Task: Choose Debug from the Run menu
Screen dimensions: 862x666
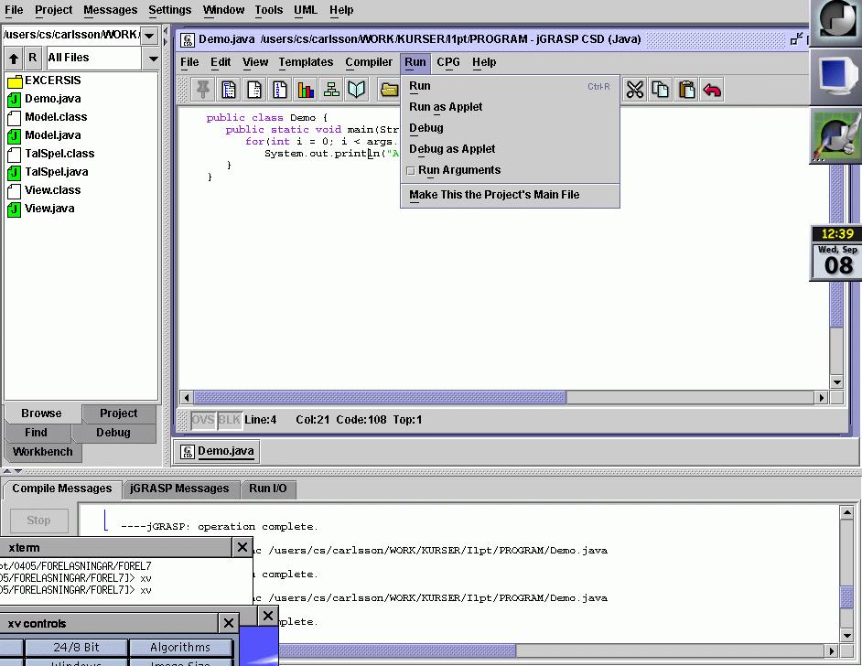Action: pos(510,128)
